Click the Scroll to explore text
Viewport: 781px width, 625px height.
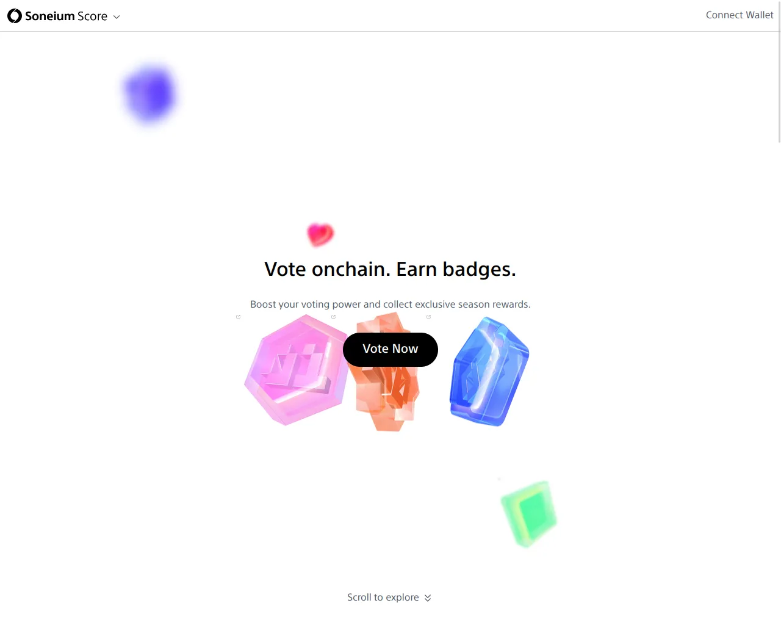(383, 598)
